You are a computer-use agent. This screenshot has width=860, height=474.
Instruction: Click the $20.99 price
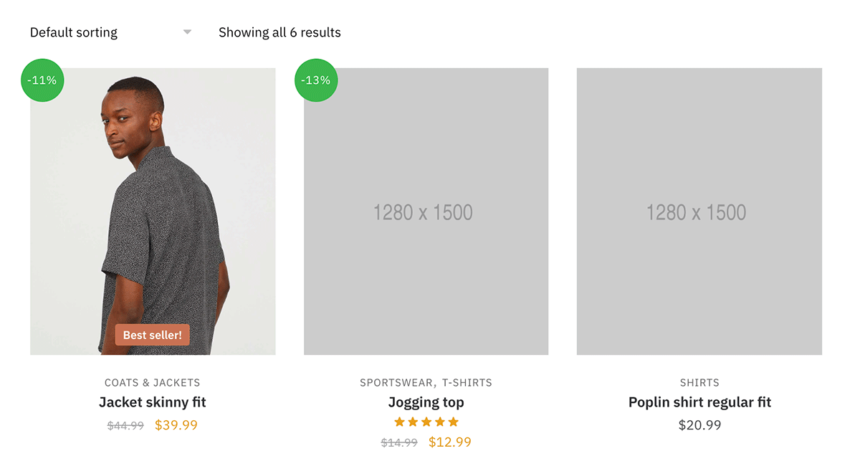[699, 425]
